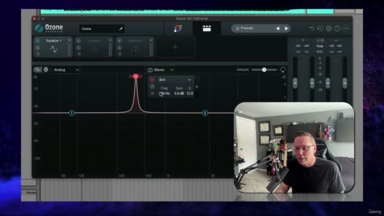Add a new module with the plus slot

(x=175, y=47)
